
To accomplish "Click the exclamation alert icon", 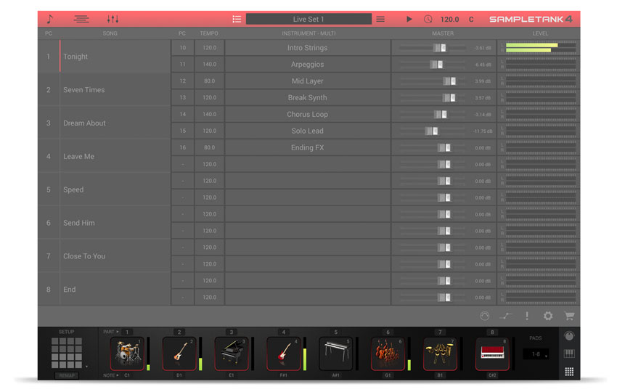I will (x=527, y=317).
